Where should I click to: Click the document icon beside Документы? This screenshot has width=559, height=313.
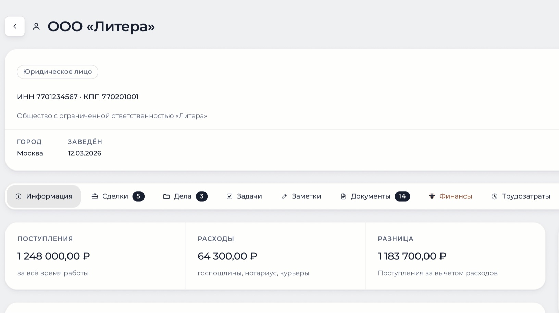[343, 196]
